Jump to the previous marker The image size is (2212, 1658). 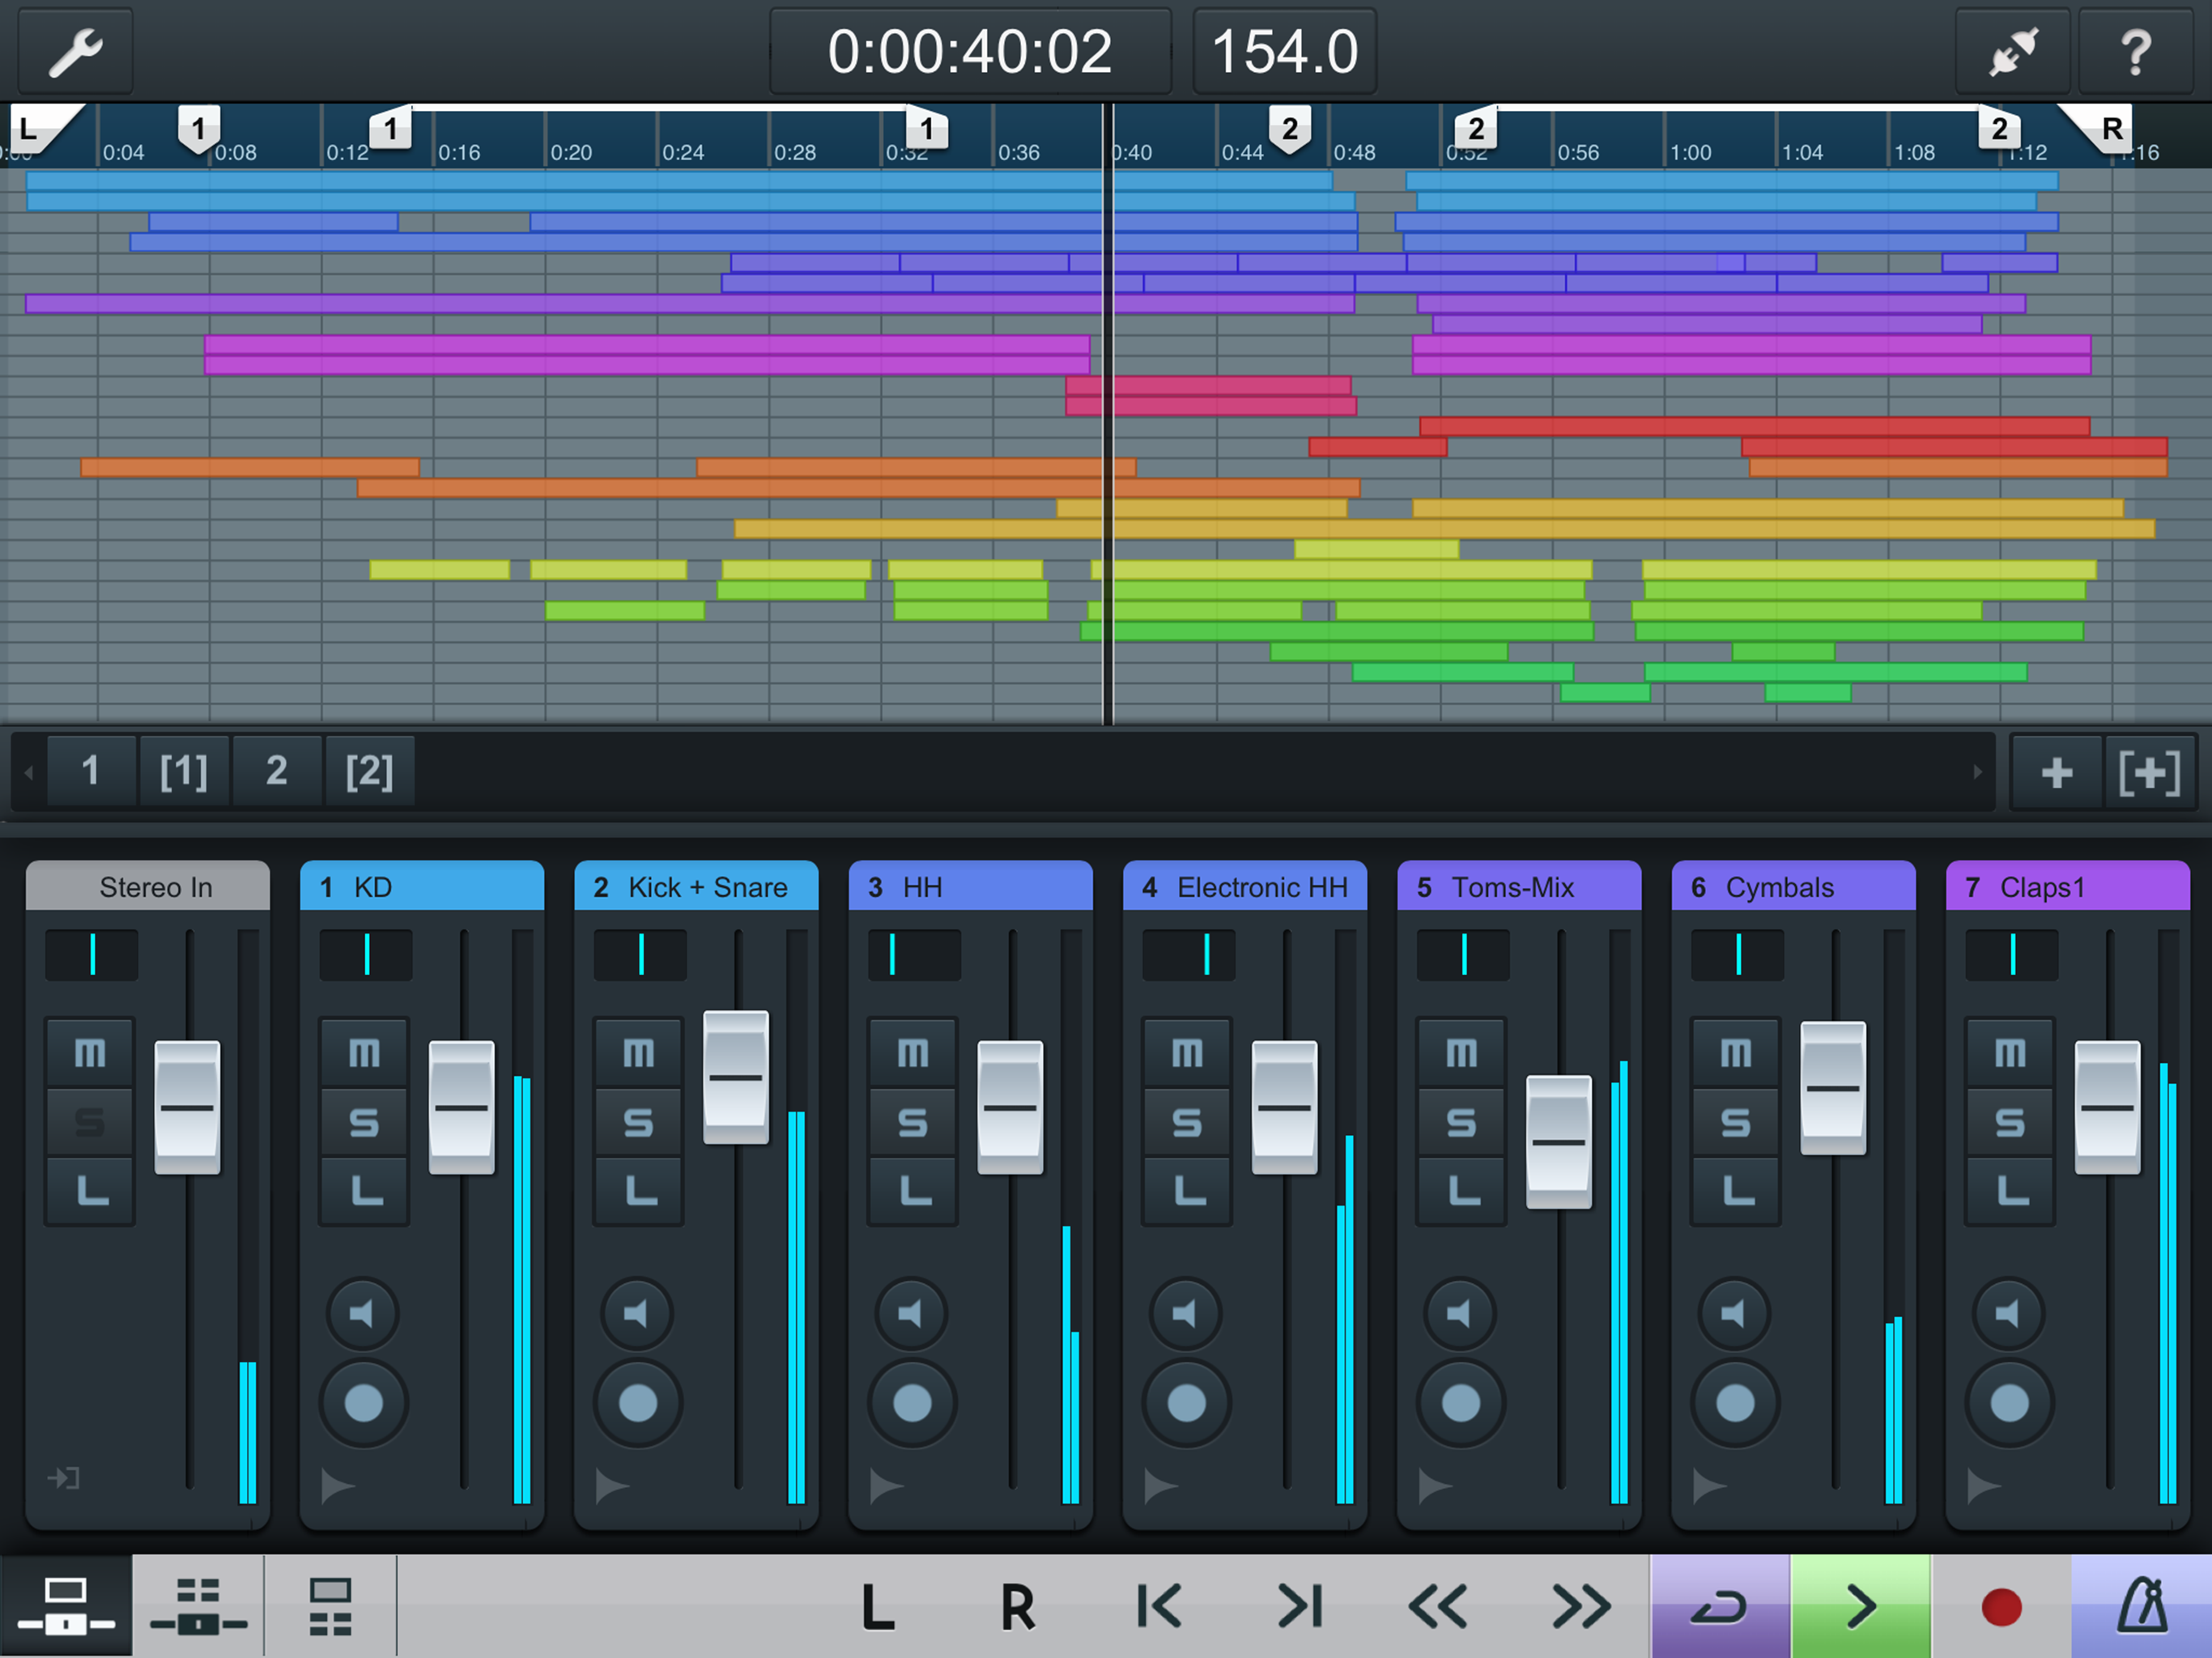click(x=1160, y=1606)
